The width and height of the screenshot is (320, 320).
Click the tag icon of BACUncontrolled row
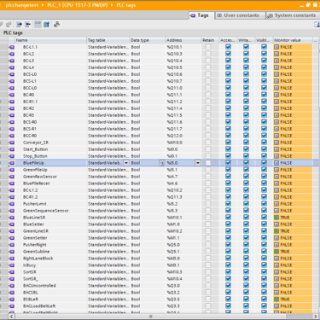click(x=12, y=286)
